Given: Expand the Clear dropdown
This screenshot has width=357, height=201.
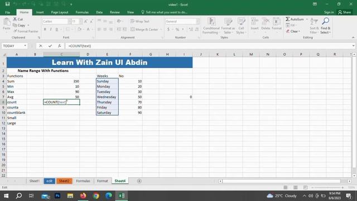Looking at the screenshot, I should point(299,31).
